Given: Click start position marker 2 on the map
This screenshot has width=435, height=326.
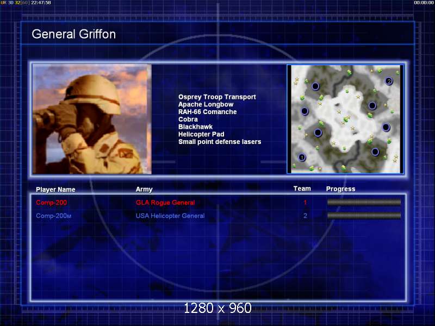Looking at the screenshot, I should click(x=389, y=81).
